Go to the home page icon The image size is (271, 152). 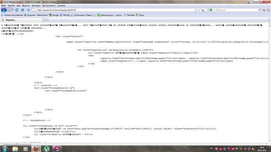click(28, 10)
